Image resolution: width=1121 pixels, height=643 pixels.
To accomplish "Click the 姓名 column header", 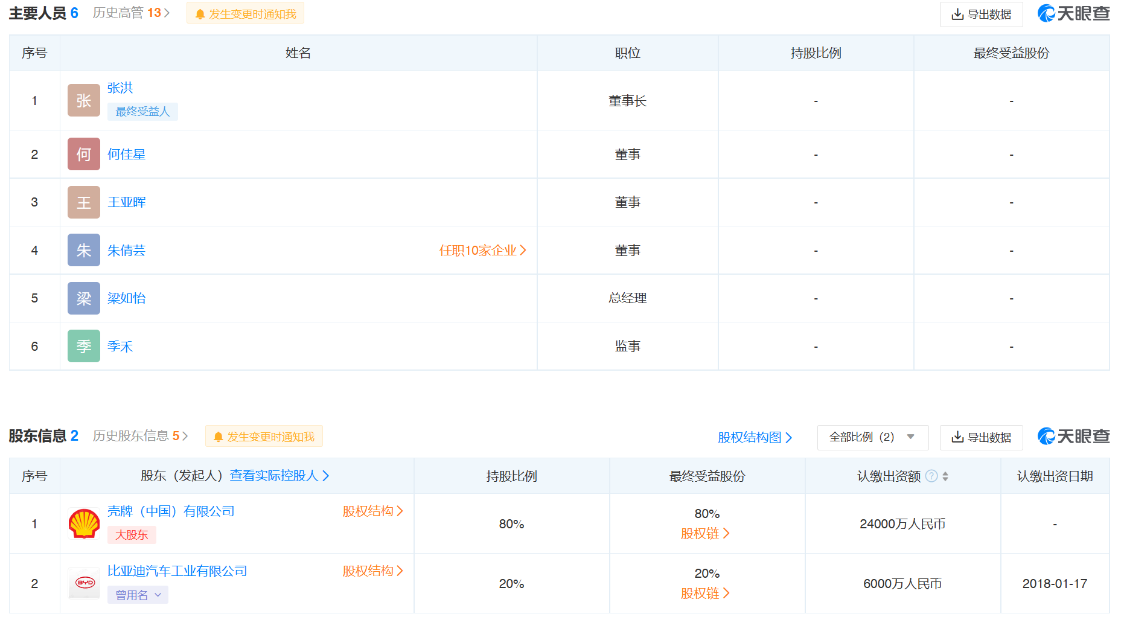I will [298, 53].
